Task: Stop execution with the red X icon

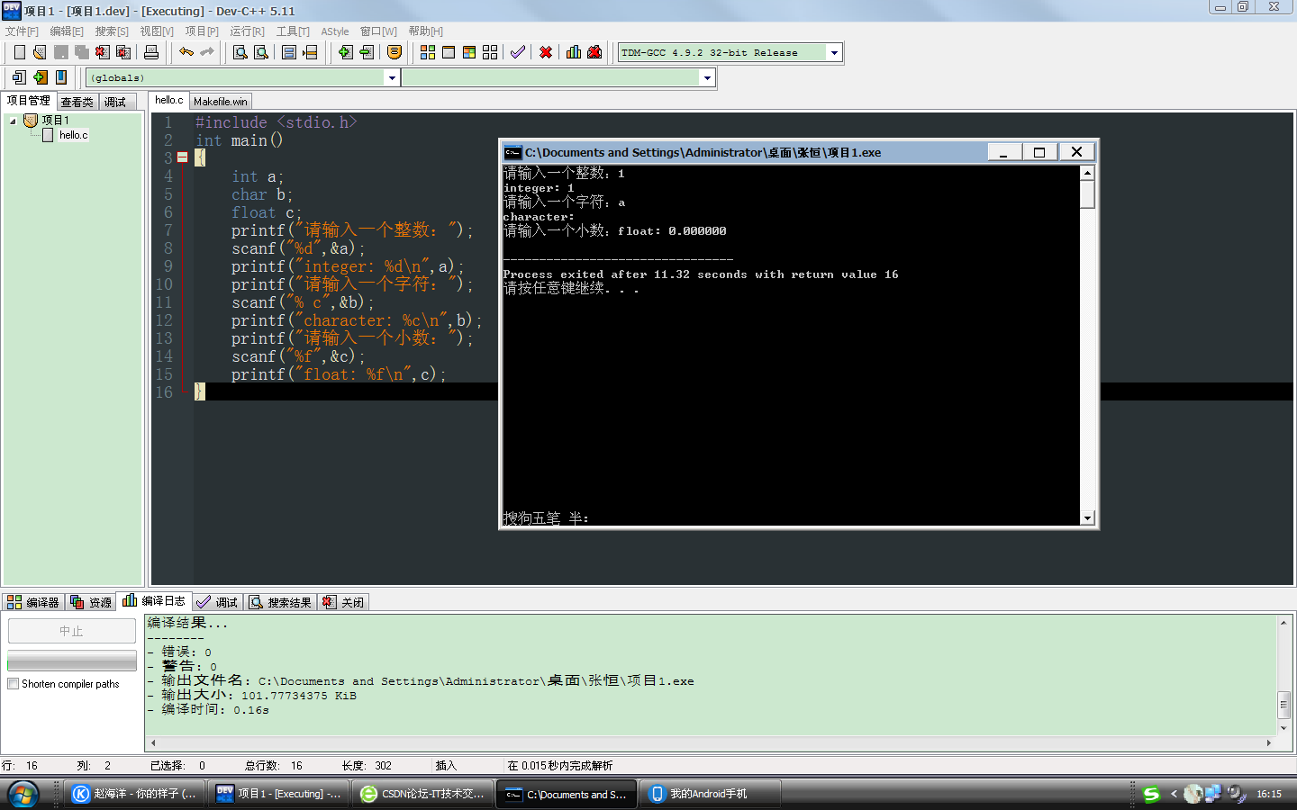Action: click(x=546, y=52)
